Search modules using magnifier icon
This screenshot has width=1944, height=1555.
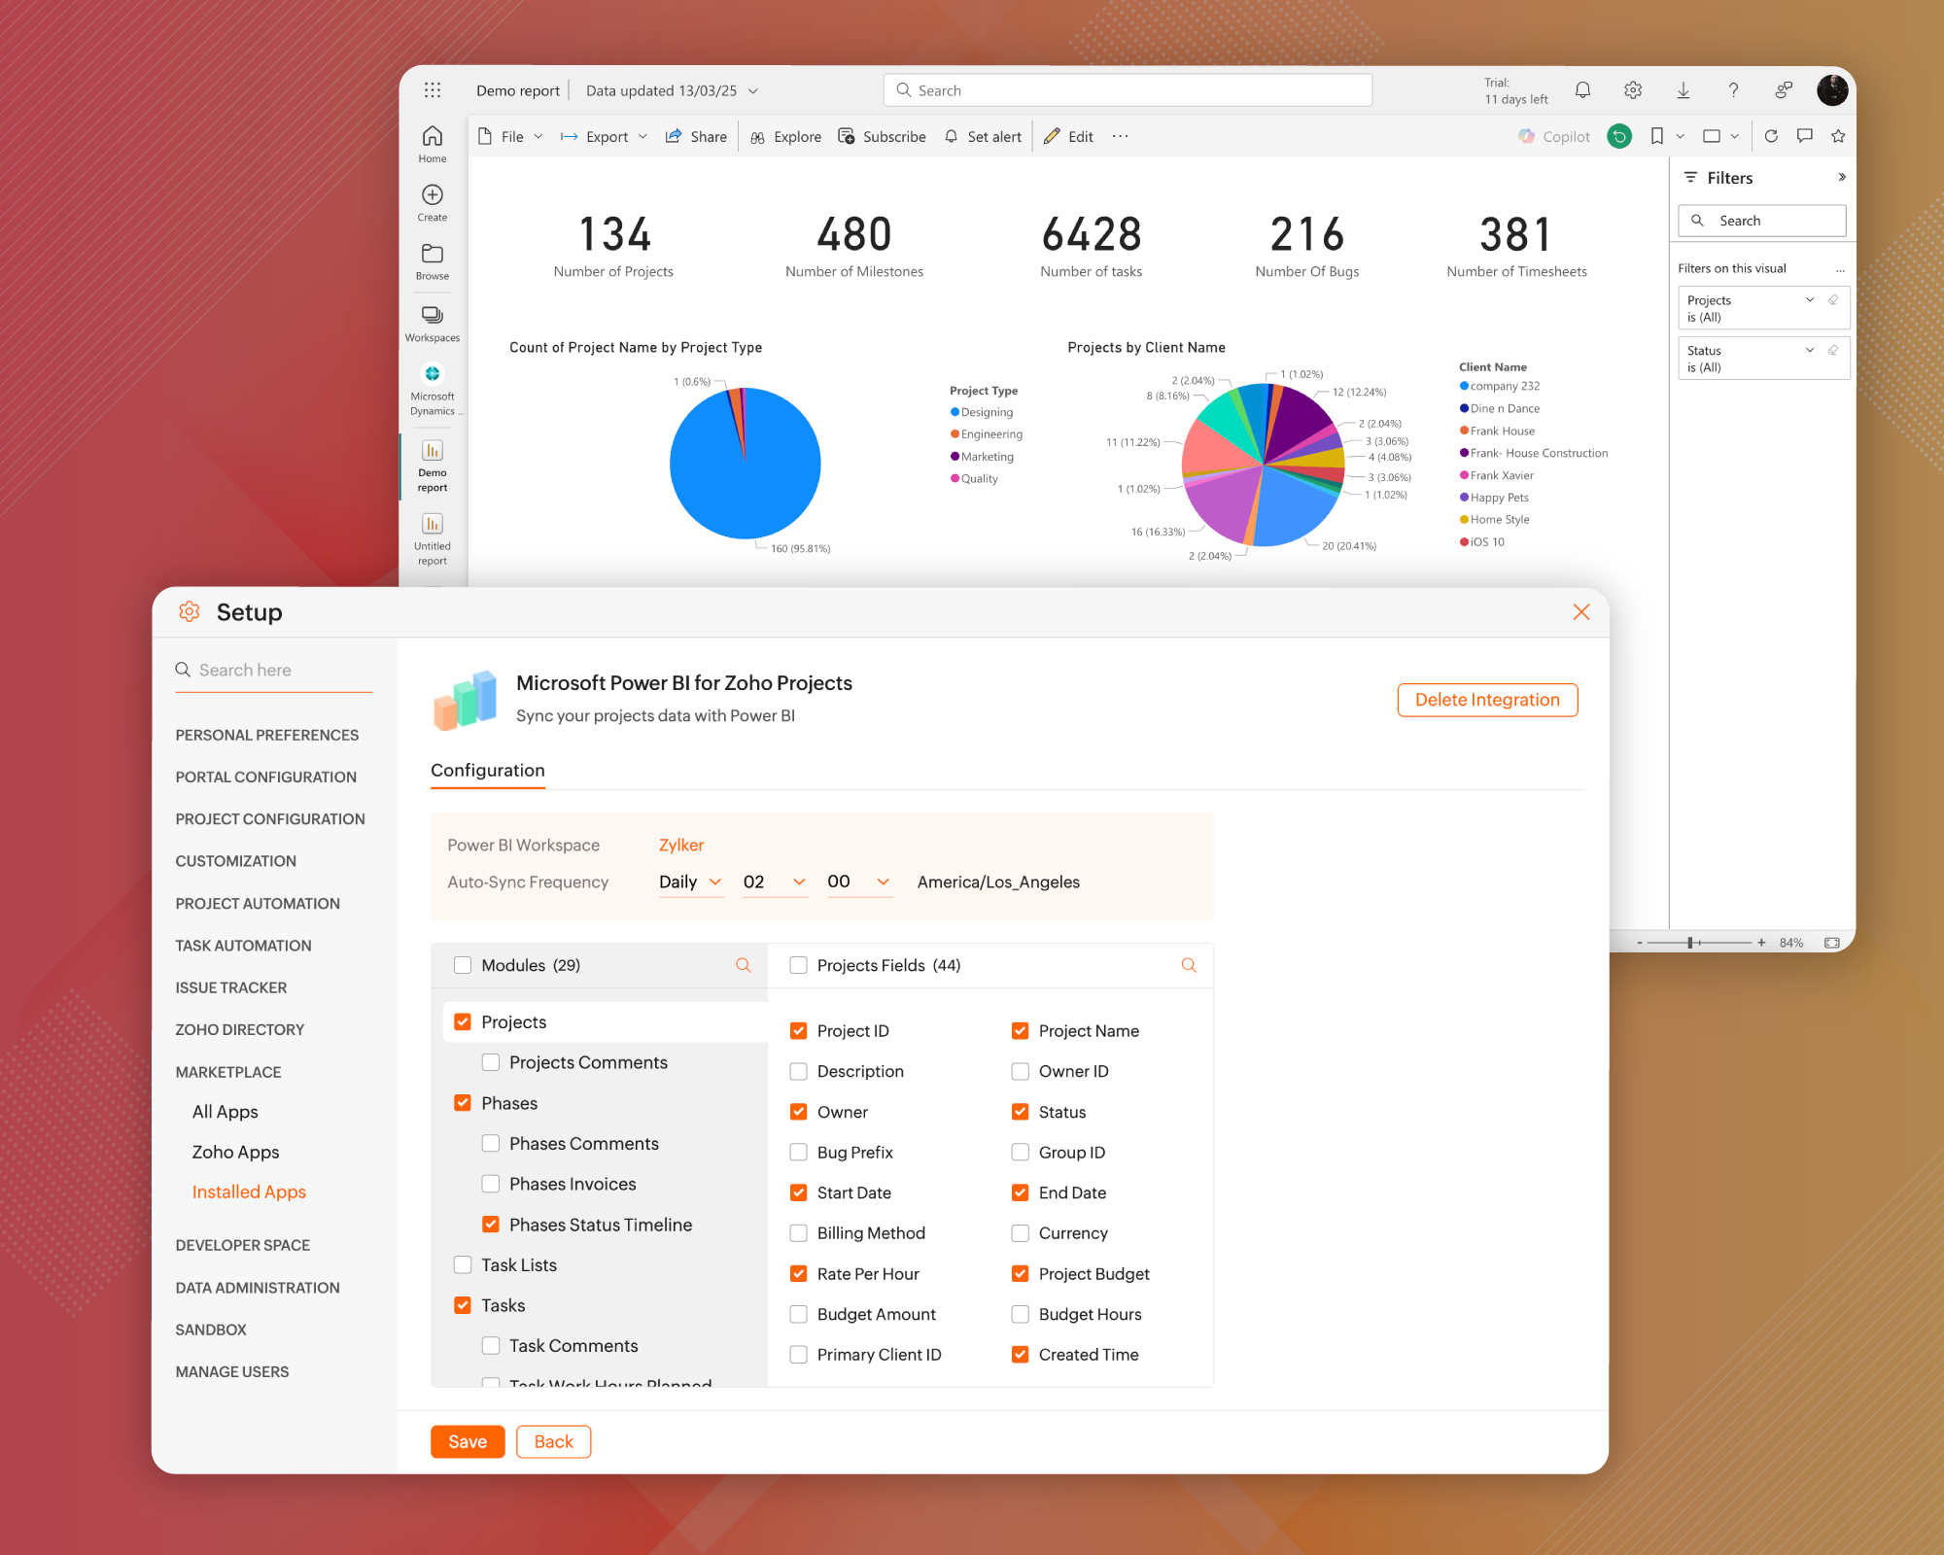(743, 965)
